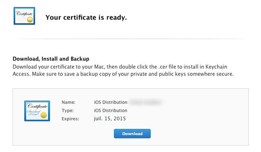Select the 'Your certificate is ready.' heading
This screenshot has width=261, height=152.
pyautogui.click(x=86, y=17)
